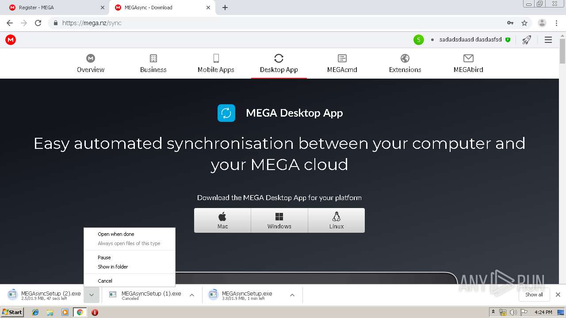The width and height of the screenshot is (566, 318).
Task: Click the taskbar clock 4:24 PM
Action: pos(543,312)
